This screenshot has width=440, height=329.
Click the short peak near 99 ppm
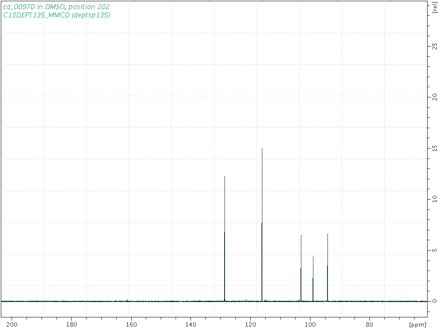tap(313, 279)
